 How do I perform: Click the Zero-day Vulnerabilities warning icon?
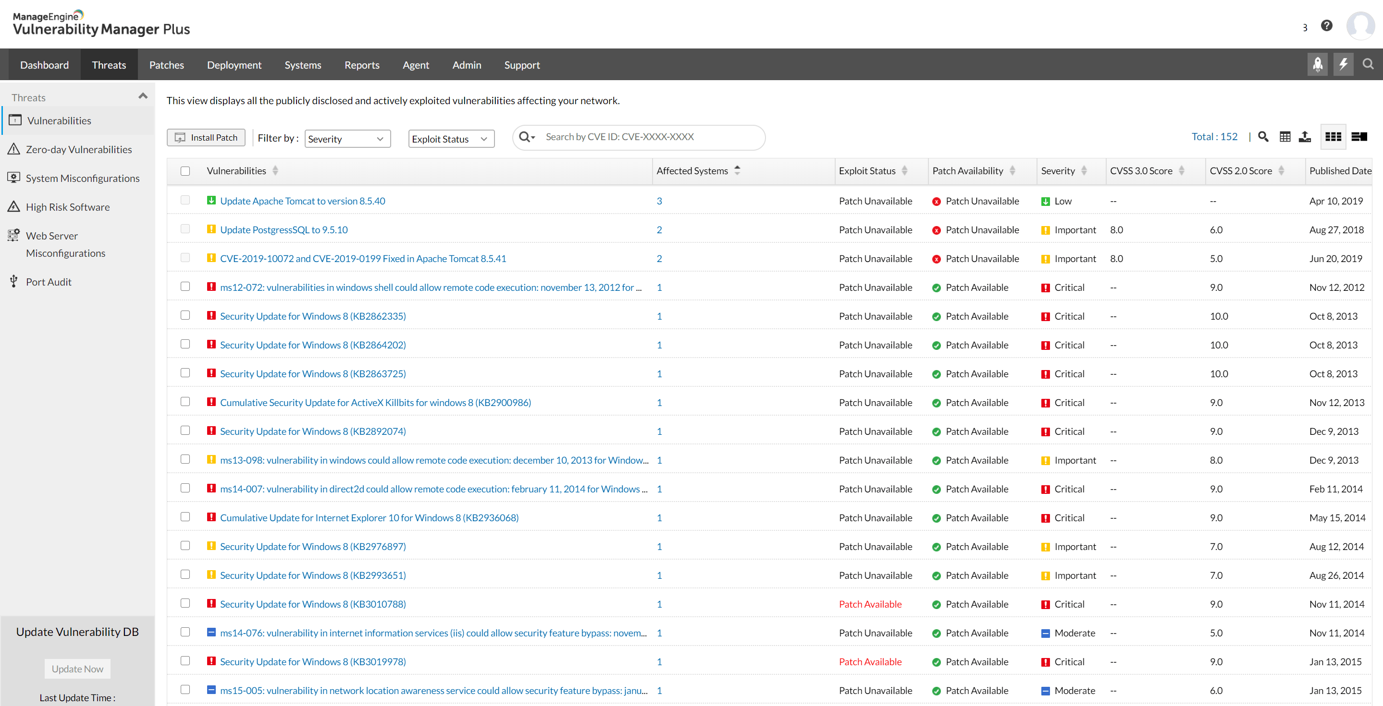[14, 149]
